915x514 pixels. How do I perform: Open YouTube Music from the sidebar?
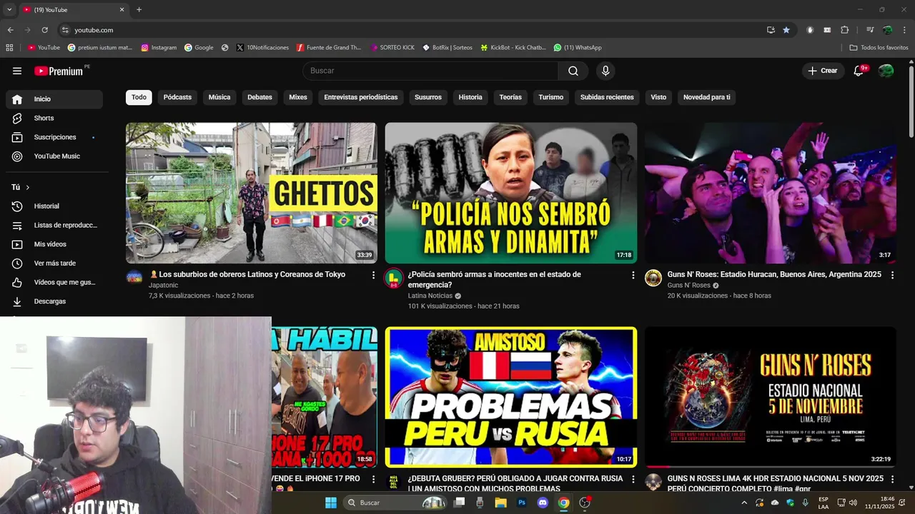point(54,156)
